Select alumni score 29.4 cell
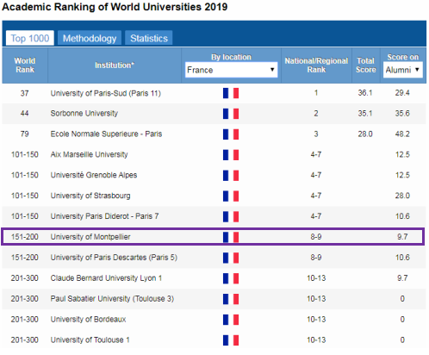Image resolution: width=429 pixels, height=355 pixels. pos(402,93)
